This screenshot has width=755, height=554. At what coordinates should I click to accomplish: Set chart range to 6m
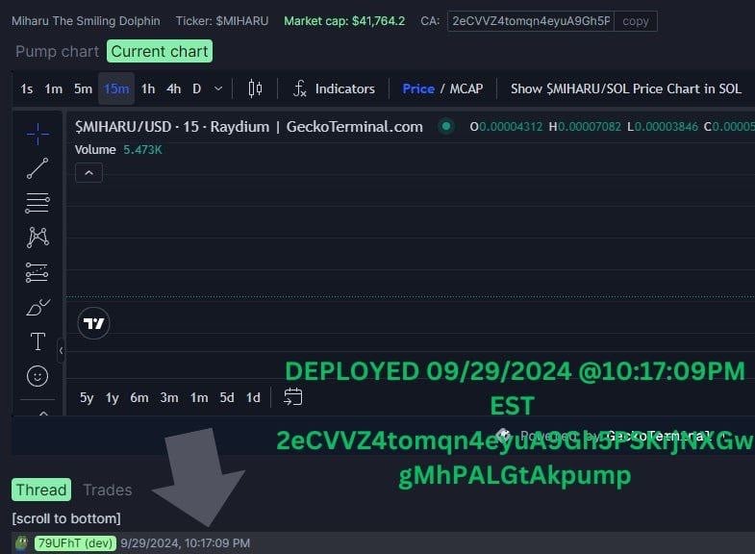coord(139,397)
